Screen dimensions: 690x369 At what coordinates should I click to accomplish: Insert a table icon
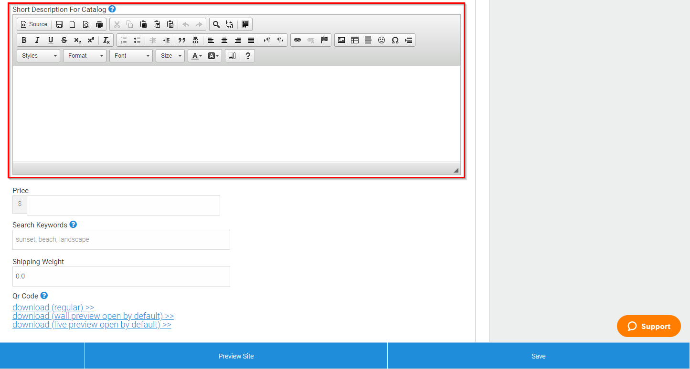354,40
